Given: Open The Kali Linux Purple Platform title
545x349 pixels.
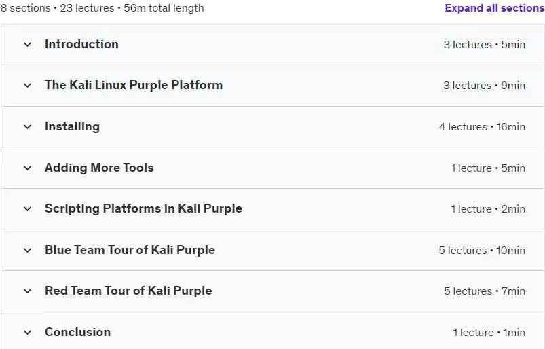Looking at the screenshot, I should 134,85.
